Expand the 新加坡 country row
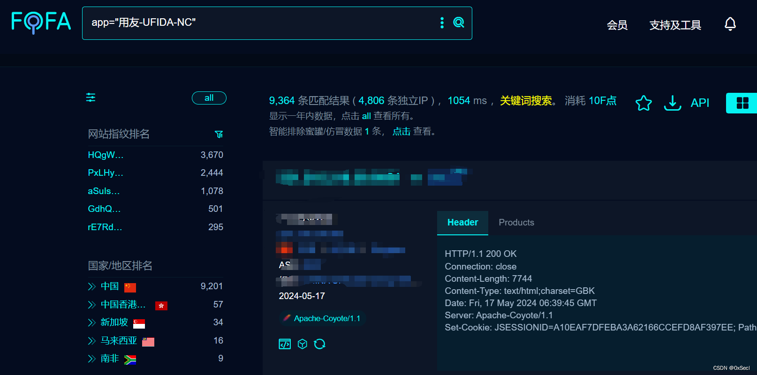This screenshot has width=757, height=375. tap(92, 322)
